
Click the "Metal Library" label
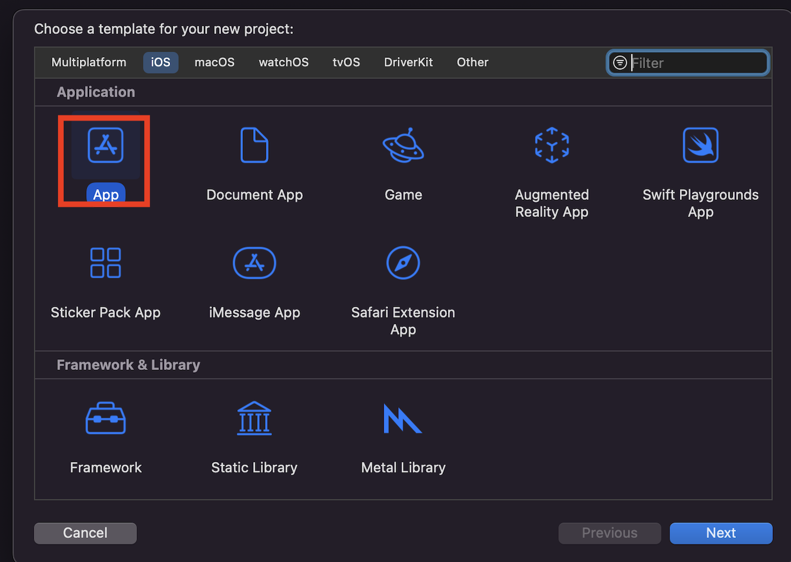[x=403, y=467]
